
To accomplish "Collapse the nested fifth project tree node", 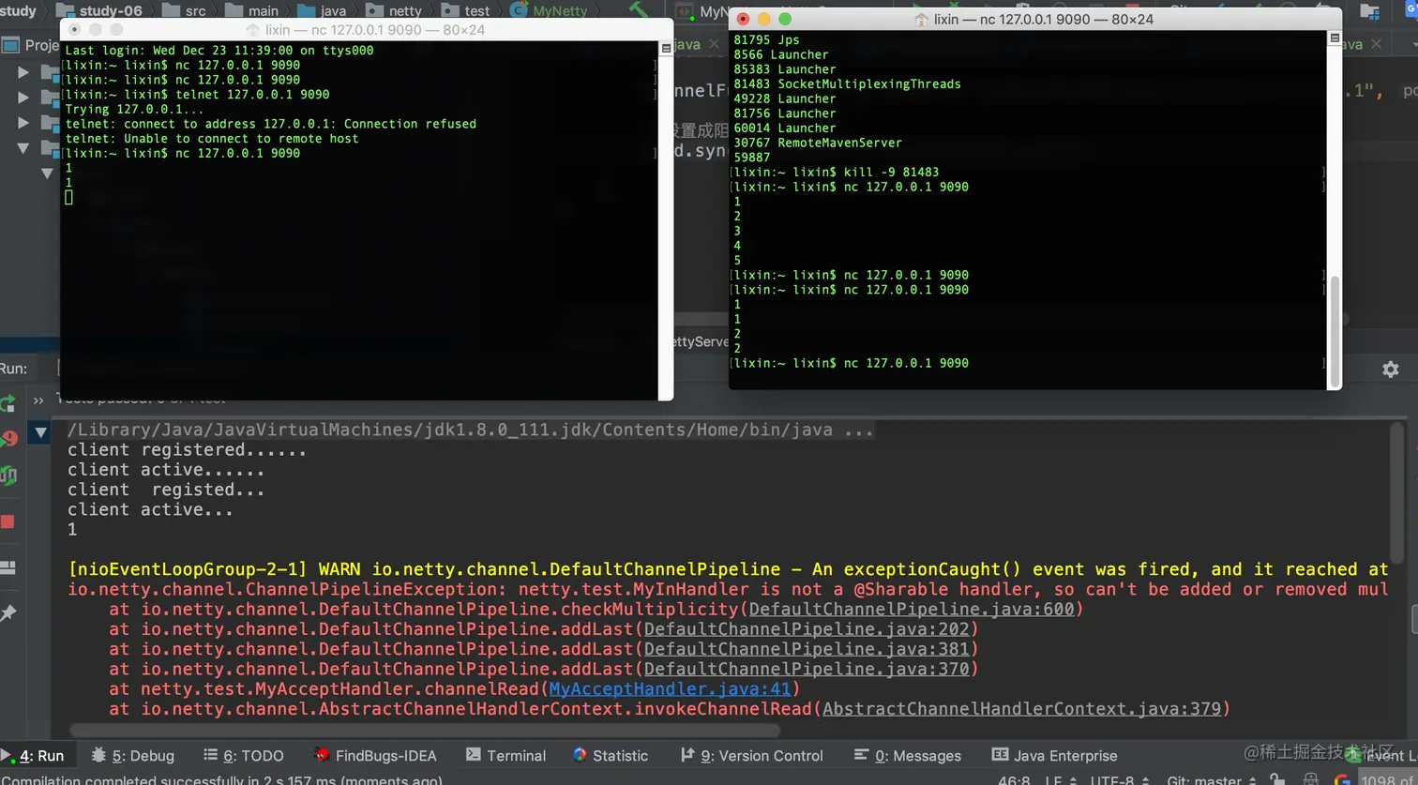I will (47, 174).
